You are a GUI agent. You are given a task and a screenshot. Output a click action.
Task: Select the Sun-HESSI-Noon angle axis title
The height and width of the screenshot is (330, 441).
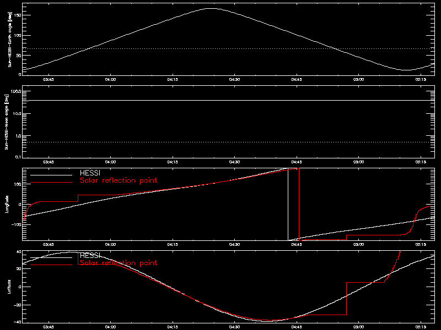7,122
